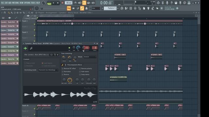Click the power icon in top toolbar
This screenshot has height=117, width=209.
coord(158,3)
